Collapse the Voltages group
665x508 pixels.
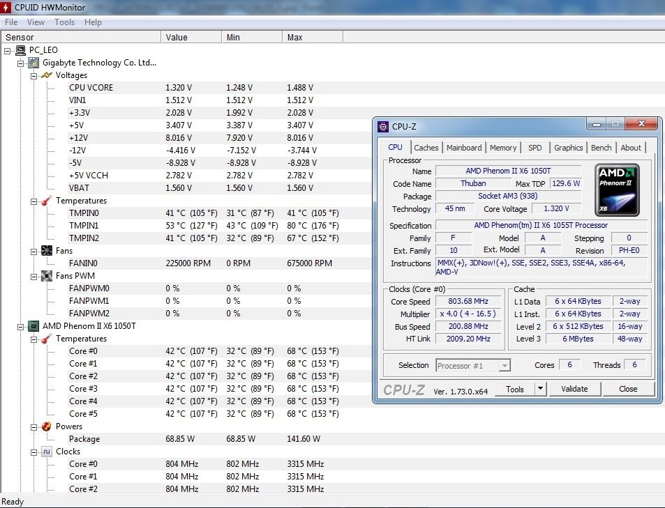[33, 76]
